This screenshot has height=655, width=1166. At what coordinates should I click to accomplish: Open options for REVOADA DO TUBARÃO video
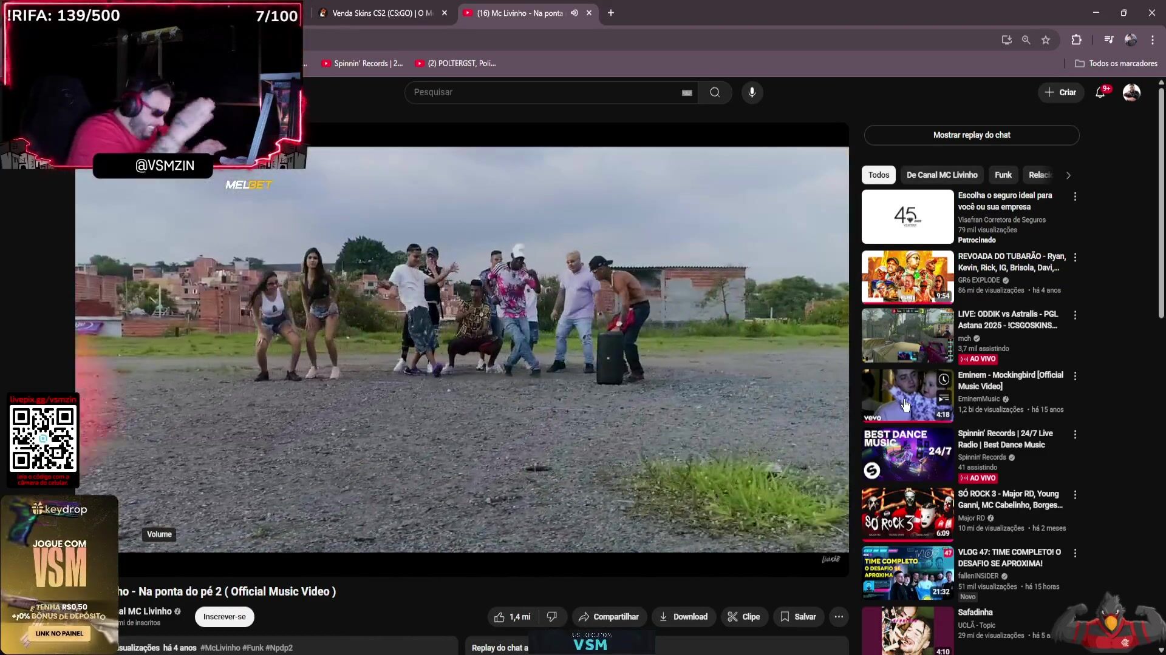point(1075,257)
